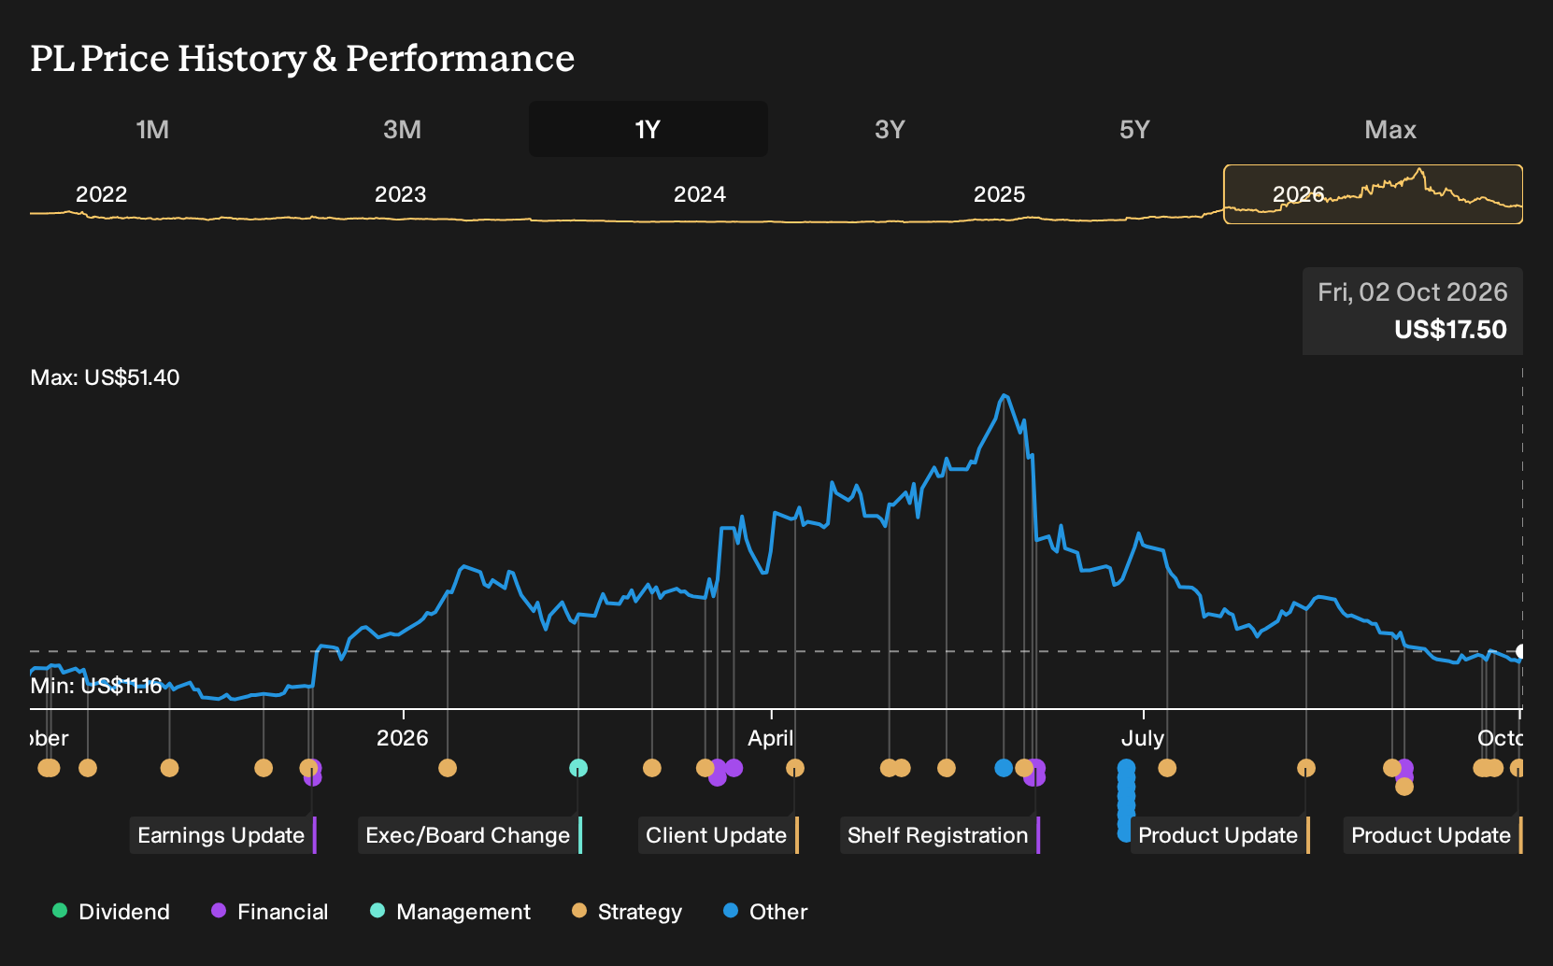Viewport: 1553px width, 966px height.
Task: Click the Product Update label below October
Action: pos(1433,835)
